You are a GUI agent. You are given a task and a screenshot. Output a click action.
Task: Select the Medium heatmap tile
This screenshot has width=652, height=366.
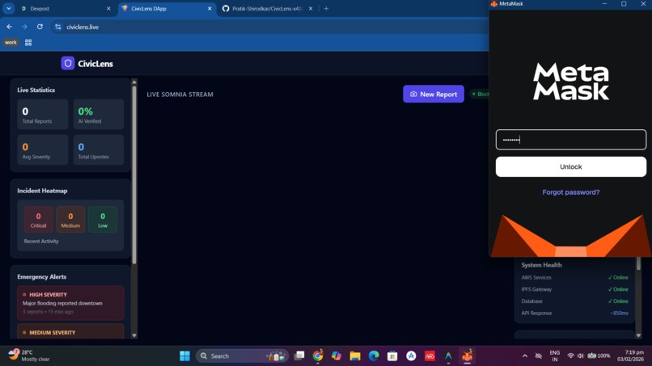point(70,219)
